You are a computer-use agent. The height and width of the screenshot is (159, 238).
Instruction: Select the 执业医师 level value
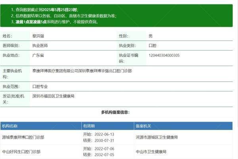coord(40,45)
